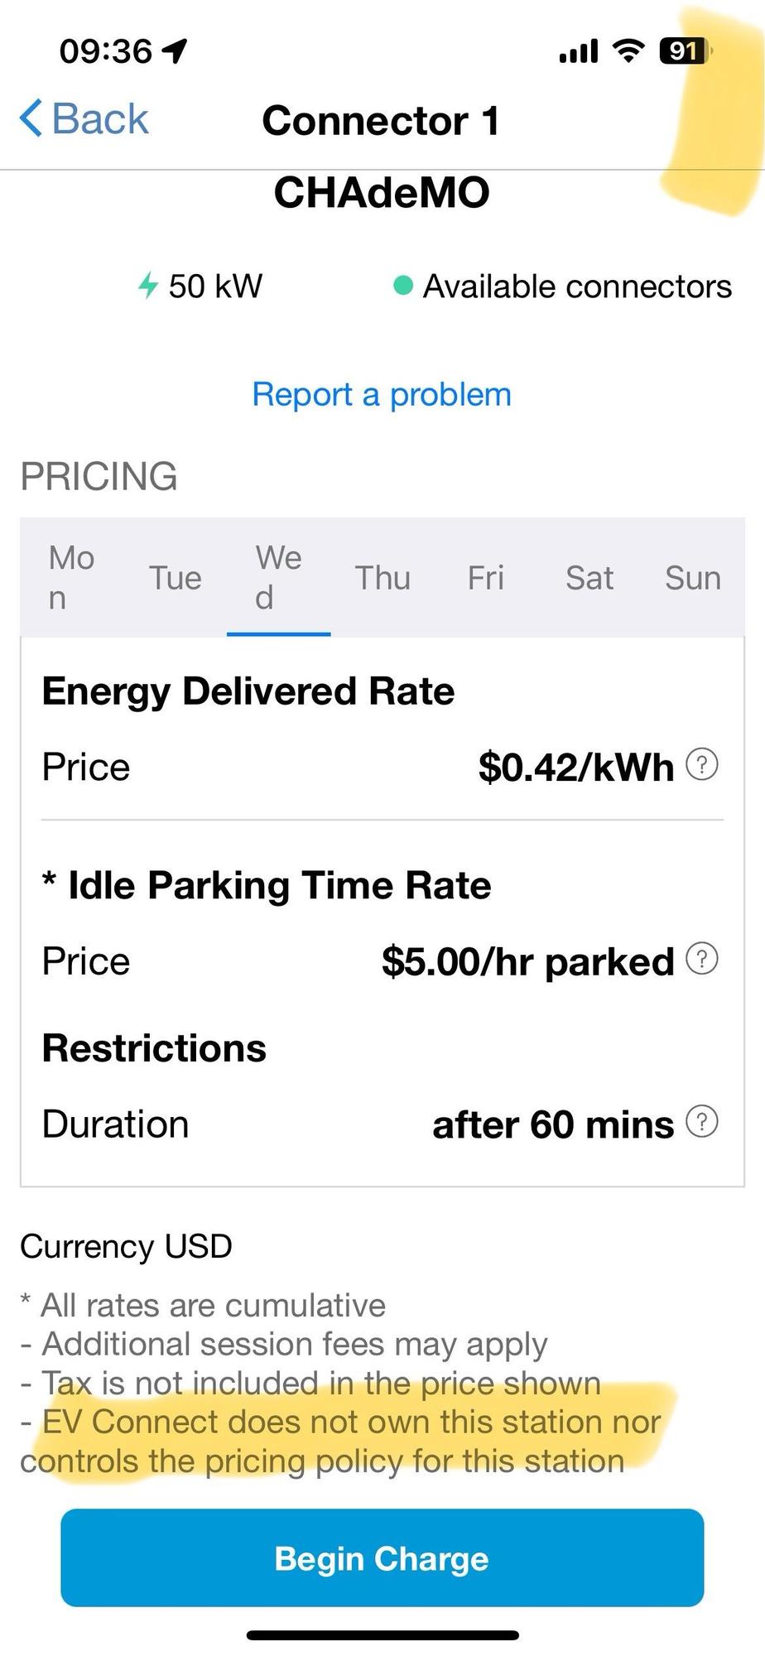This screenshot has height=1656, width=765.
Task: Select the Mon pricing tab
Action: [x=71, y=577]
